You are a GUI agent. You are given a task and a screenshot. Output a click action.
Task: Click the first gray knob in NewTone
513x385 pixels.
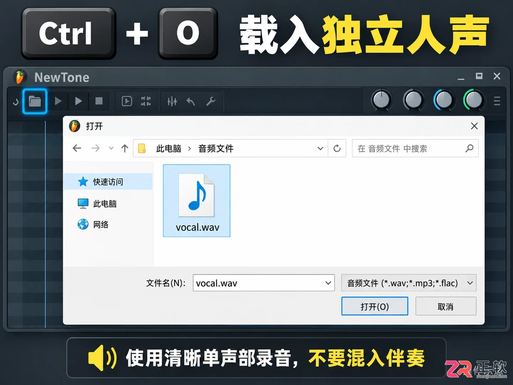pyautogui.click(x=382, y=100)
